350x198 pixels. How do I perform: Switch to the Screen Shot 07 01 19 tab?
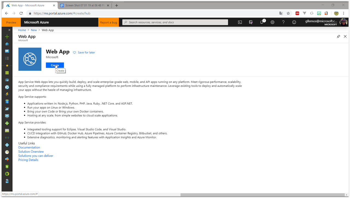click(85, 5)
